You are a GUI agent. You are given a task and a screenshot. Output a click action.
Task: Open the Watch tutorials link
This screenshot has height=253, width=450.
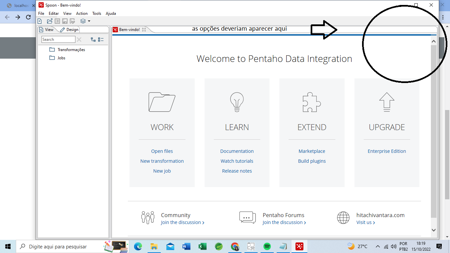237,161
